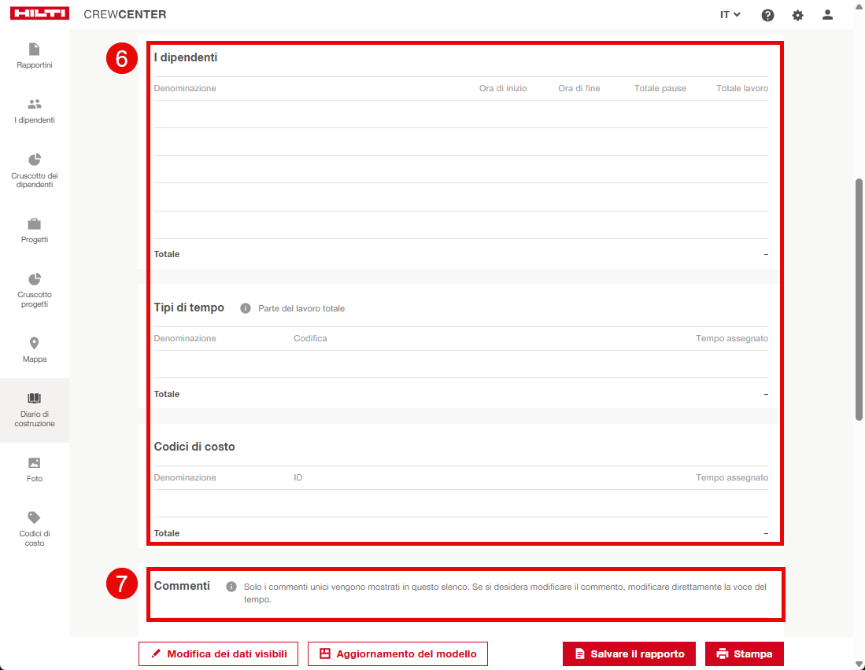
Task: Open the help question mark icon
Action: [x=767, y=15]
